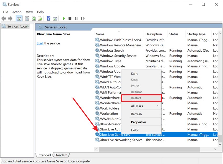The image size is (223, 164).
Task: Switch to the Standard tab
Action: (x=61, y=155)
